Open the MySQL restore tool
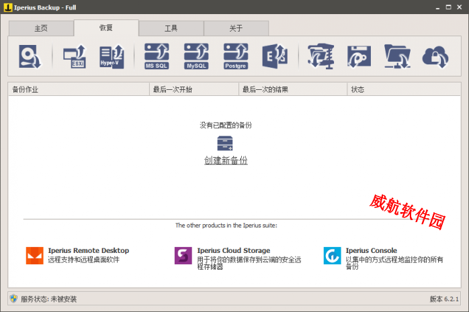This screenshot has width=469, height=312. (x=197, y=56)
